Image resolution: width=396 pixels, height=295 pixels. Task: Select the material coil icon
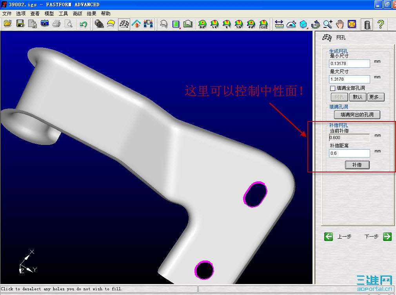pyautogui.click(x=99, y=24)
